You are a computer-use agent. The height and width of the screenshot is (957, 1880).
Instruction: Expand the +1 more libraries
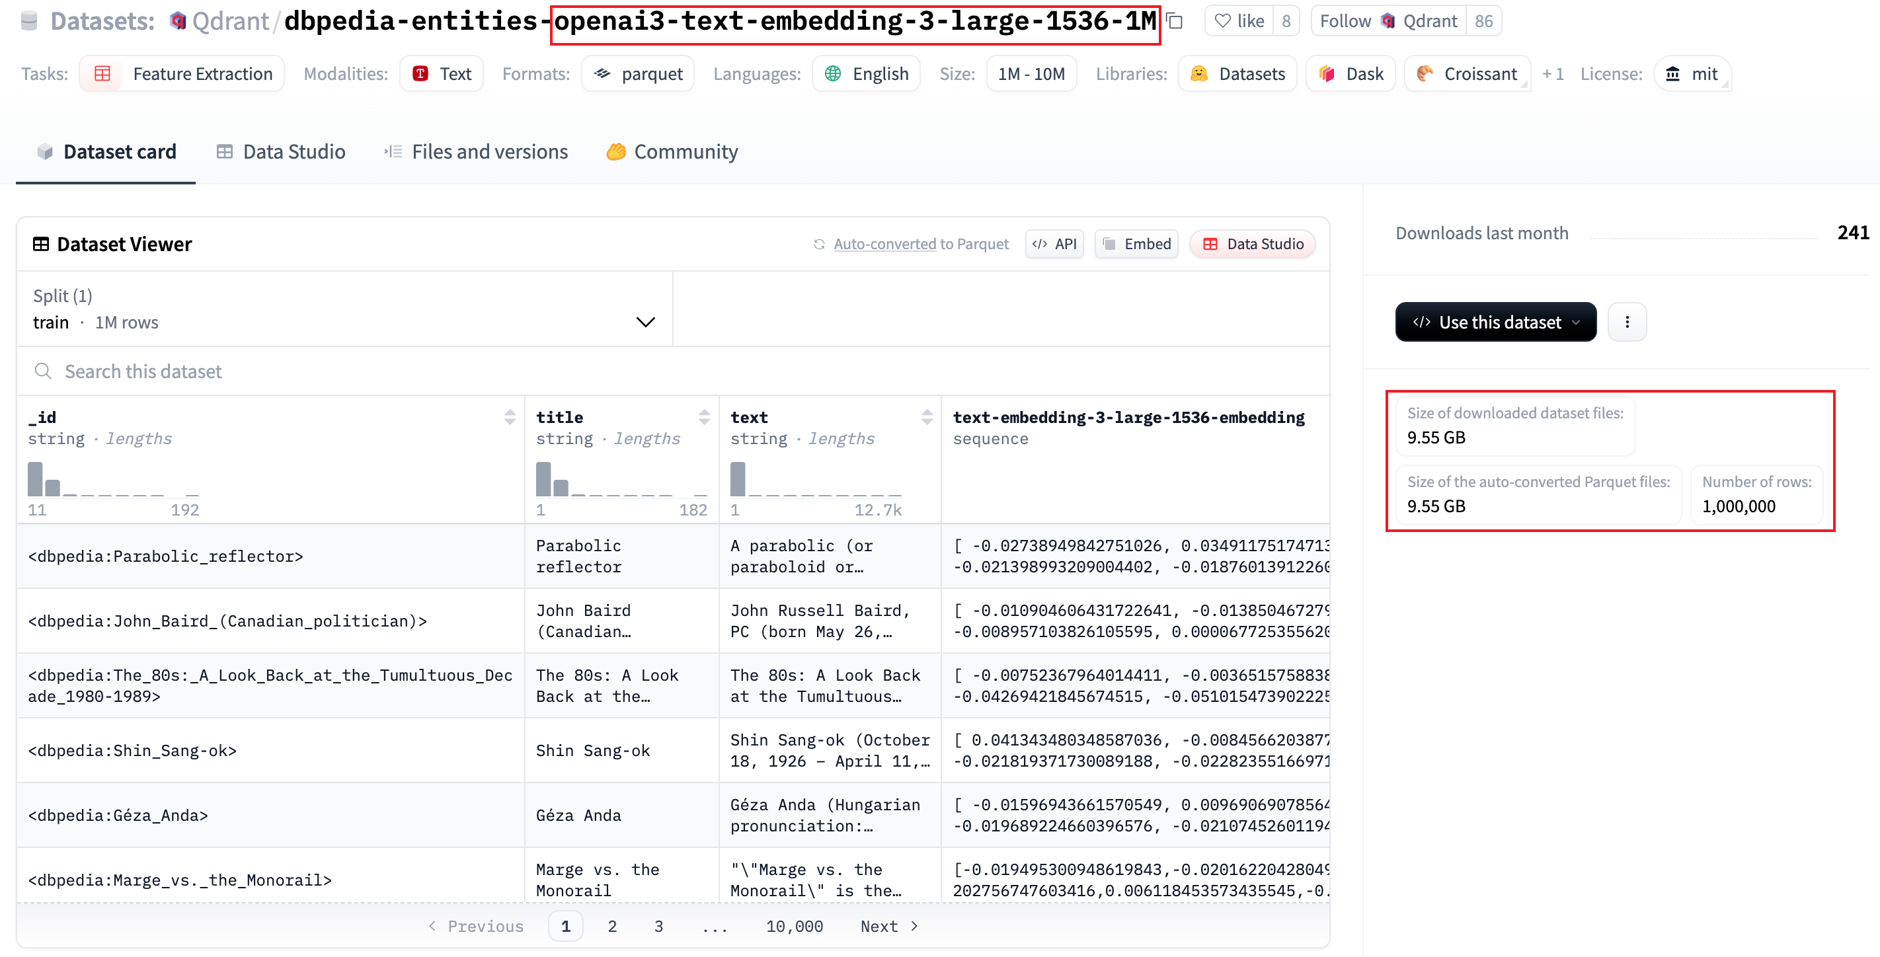pos(1552,73)
